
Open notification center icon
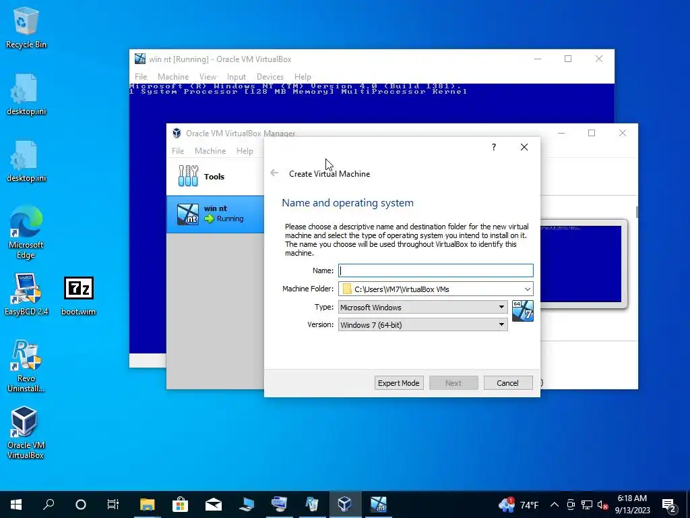point(669,505)
